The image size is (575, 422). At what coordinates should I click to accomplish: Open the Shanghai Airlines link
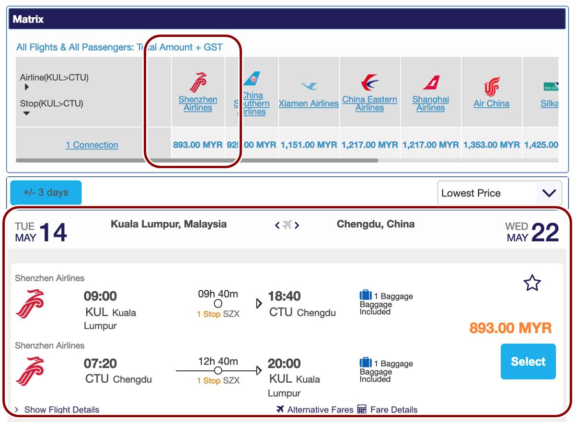[431, 103]
